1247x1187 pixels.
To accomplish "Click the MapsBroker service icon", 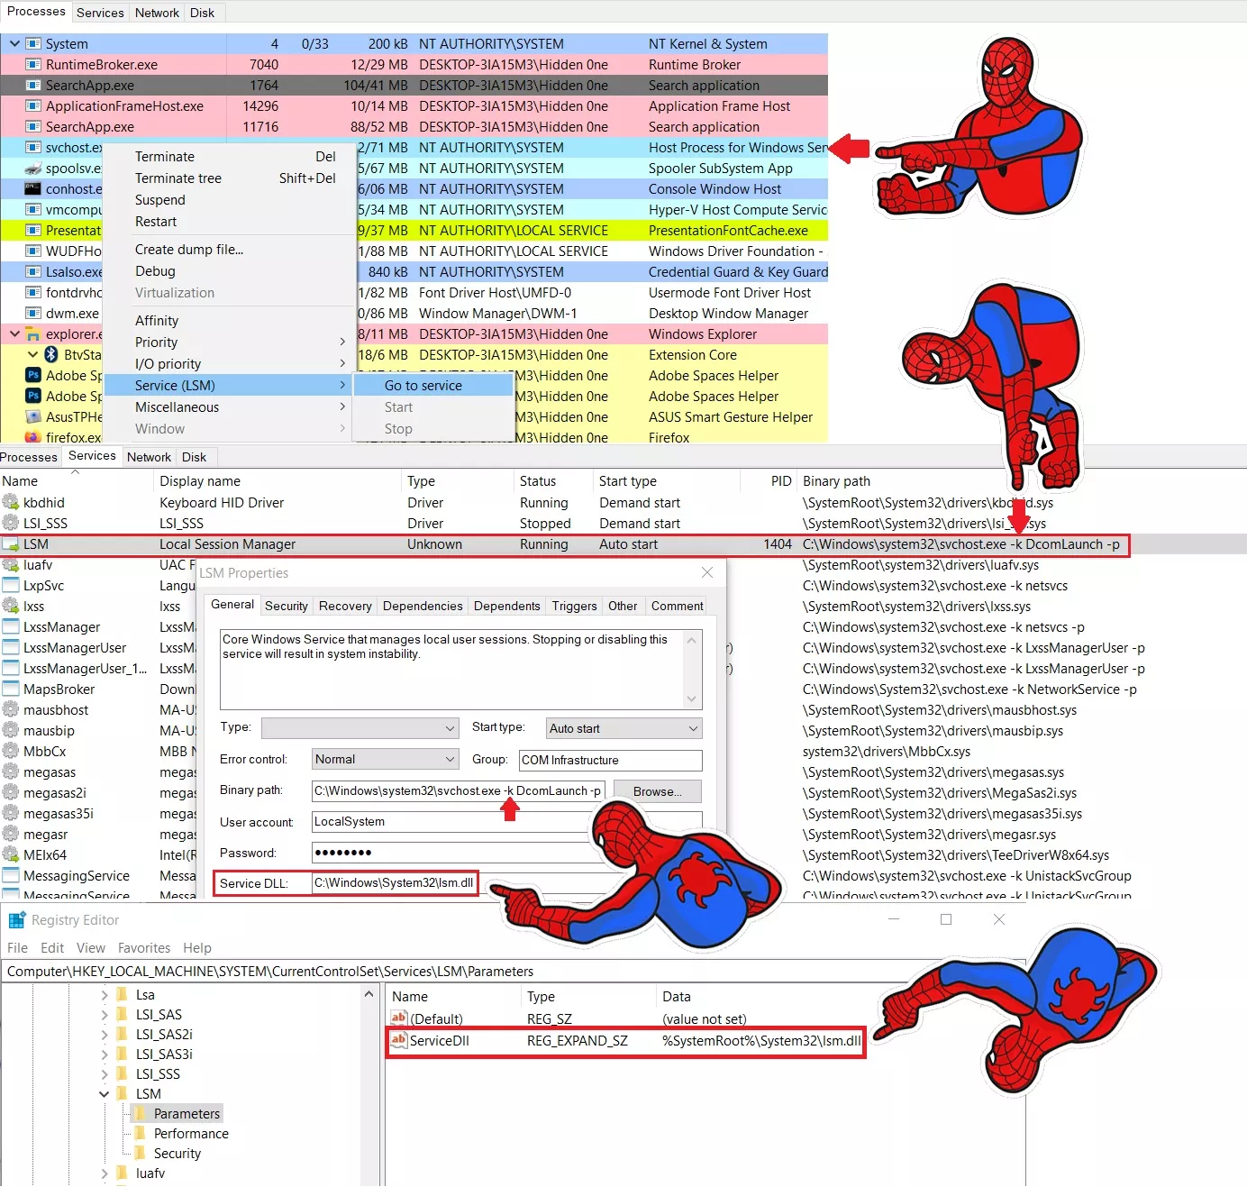I will click(x=11, y=689).
